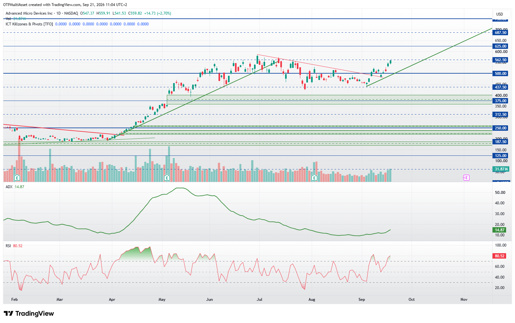This screenshot has width=515, height=323.
Task: Click the 80.52 RSI value label on axis
Action: (x=499, y=256)
